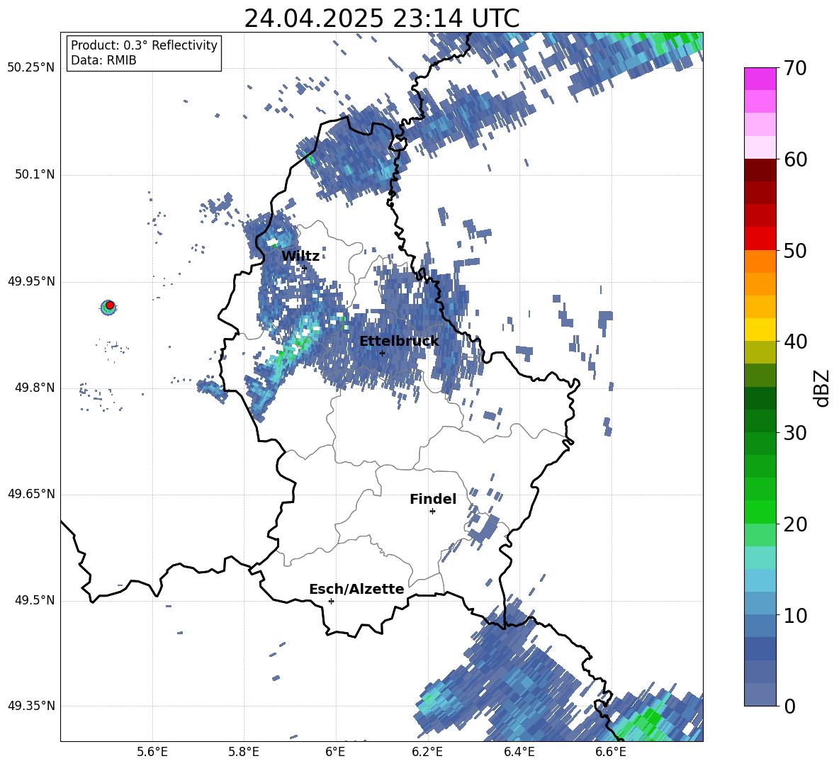The image size is (839, 766).
Task: Click the yellow 40 dBZ colorbar segment
Action: (760, 330)
